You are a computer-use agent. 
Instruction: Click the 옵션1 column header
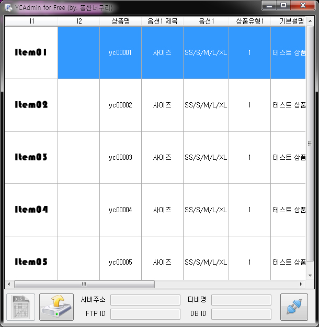[206, 21]
